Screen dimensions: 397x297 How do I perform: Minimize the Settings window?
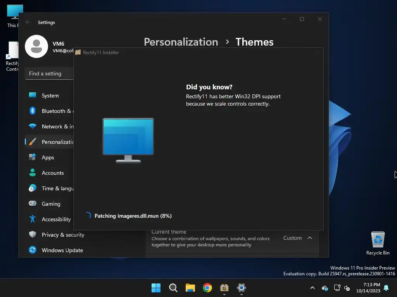click(284, 19)
